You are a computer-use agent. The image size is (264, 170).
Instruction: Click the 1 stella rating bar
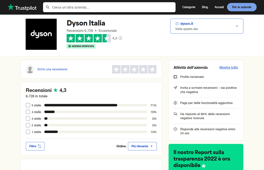pos(96,132)
